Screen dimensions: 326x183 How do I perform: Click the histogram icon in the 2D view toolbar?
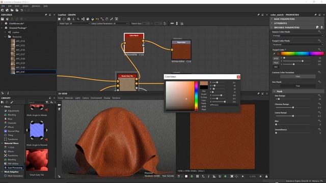click(214, 176)
